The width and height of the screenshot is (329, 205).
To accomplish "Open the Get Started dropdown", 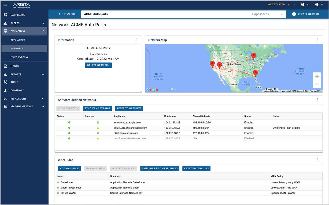I will 279,5.
